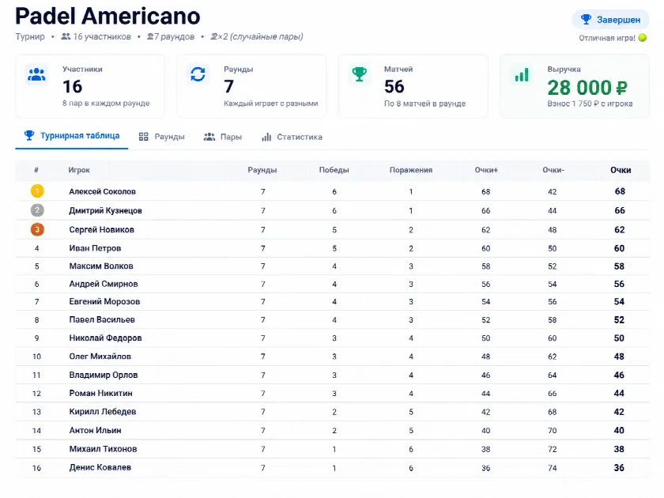Click the grid icon beside Раунды tab
The width and height of the screenshot is (664, 498).
pyautogui.click(x=144, y=137)
